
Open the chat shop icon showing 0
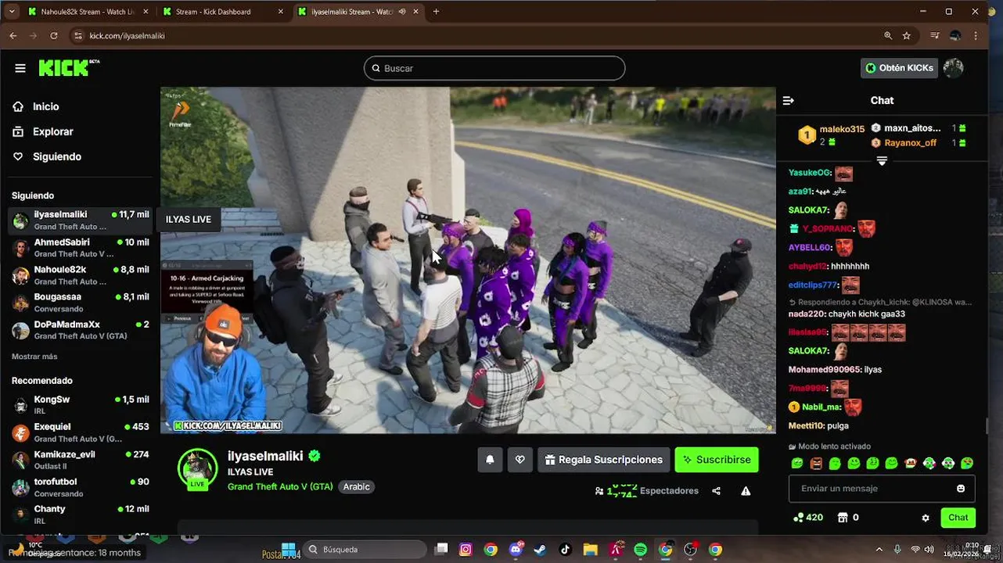tap(843, 518)
